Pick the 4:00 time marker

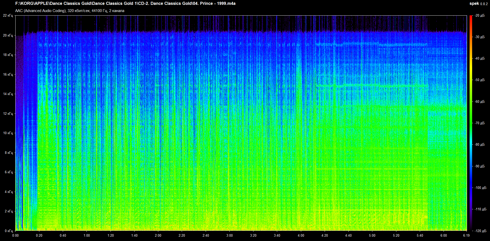301,235
